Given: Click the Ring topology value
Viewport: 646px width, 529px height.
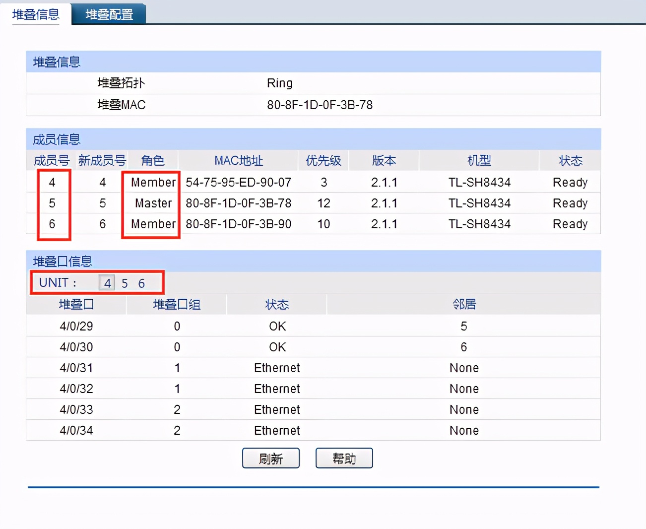Looking at the screenshot, I should click(280, 83).
